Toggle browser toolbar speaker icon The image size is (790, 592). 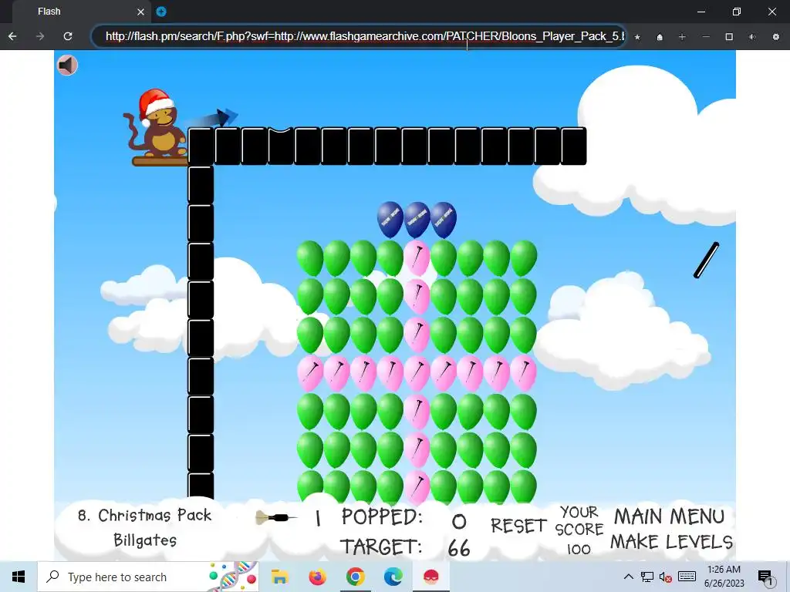pos(752,37)
